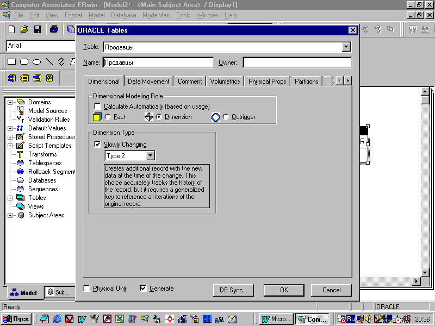Select the straight line drawing tool
Image resolution: width=435 pixels, height=326 pixels.
49,61
